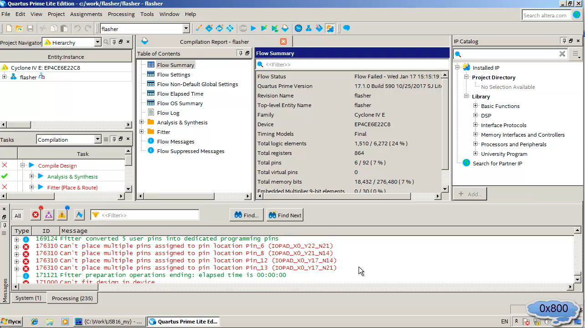This screenshot has height=328, width=585.
Task: Start Analysis & Synthesis play-check icon
Action: pyautogui.click(x=264, y=28)
